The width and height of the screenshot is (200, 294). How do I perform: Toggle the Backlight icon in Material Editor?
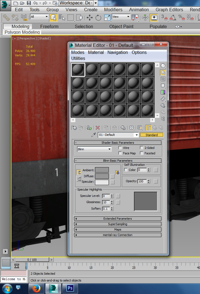click(163, 72)
